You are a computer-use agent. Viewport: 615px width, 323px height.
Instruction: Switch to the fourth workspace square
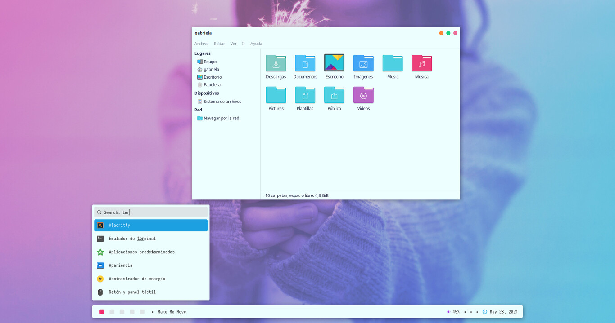click(x=132, y=312)
